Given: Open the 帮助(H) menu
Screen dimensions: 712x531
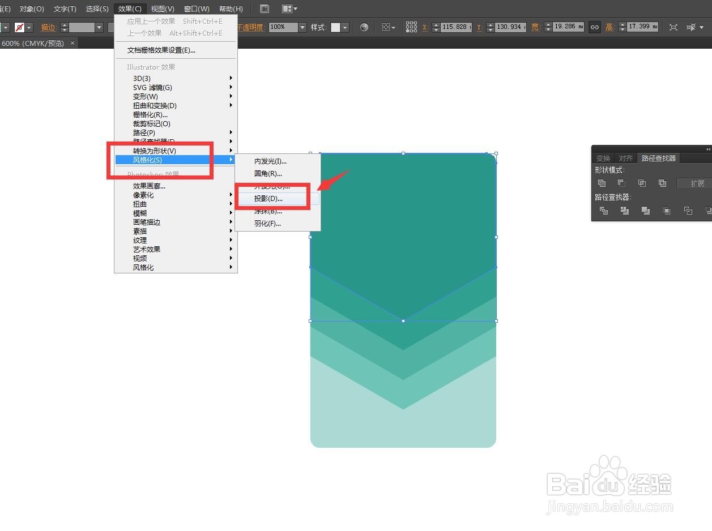Looking at the screenshot, I should pyautogui.click(x=231, y=8).
